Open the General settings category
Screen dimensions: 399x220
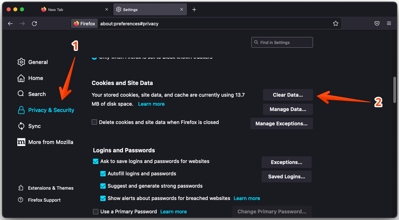tap(38, 62)
